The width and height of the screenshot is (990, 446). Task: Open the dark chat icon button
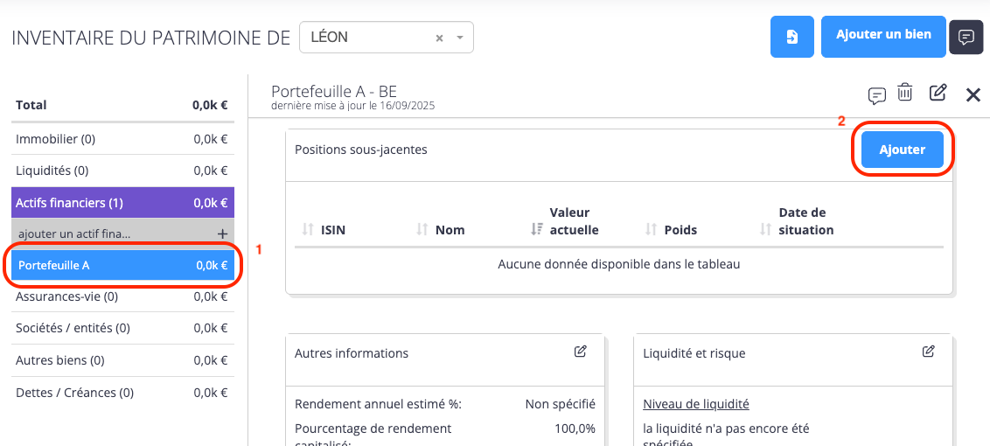pyautogui.click(x=966, y=37)
